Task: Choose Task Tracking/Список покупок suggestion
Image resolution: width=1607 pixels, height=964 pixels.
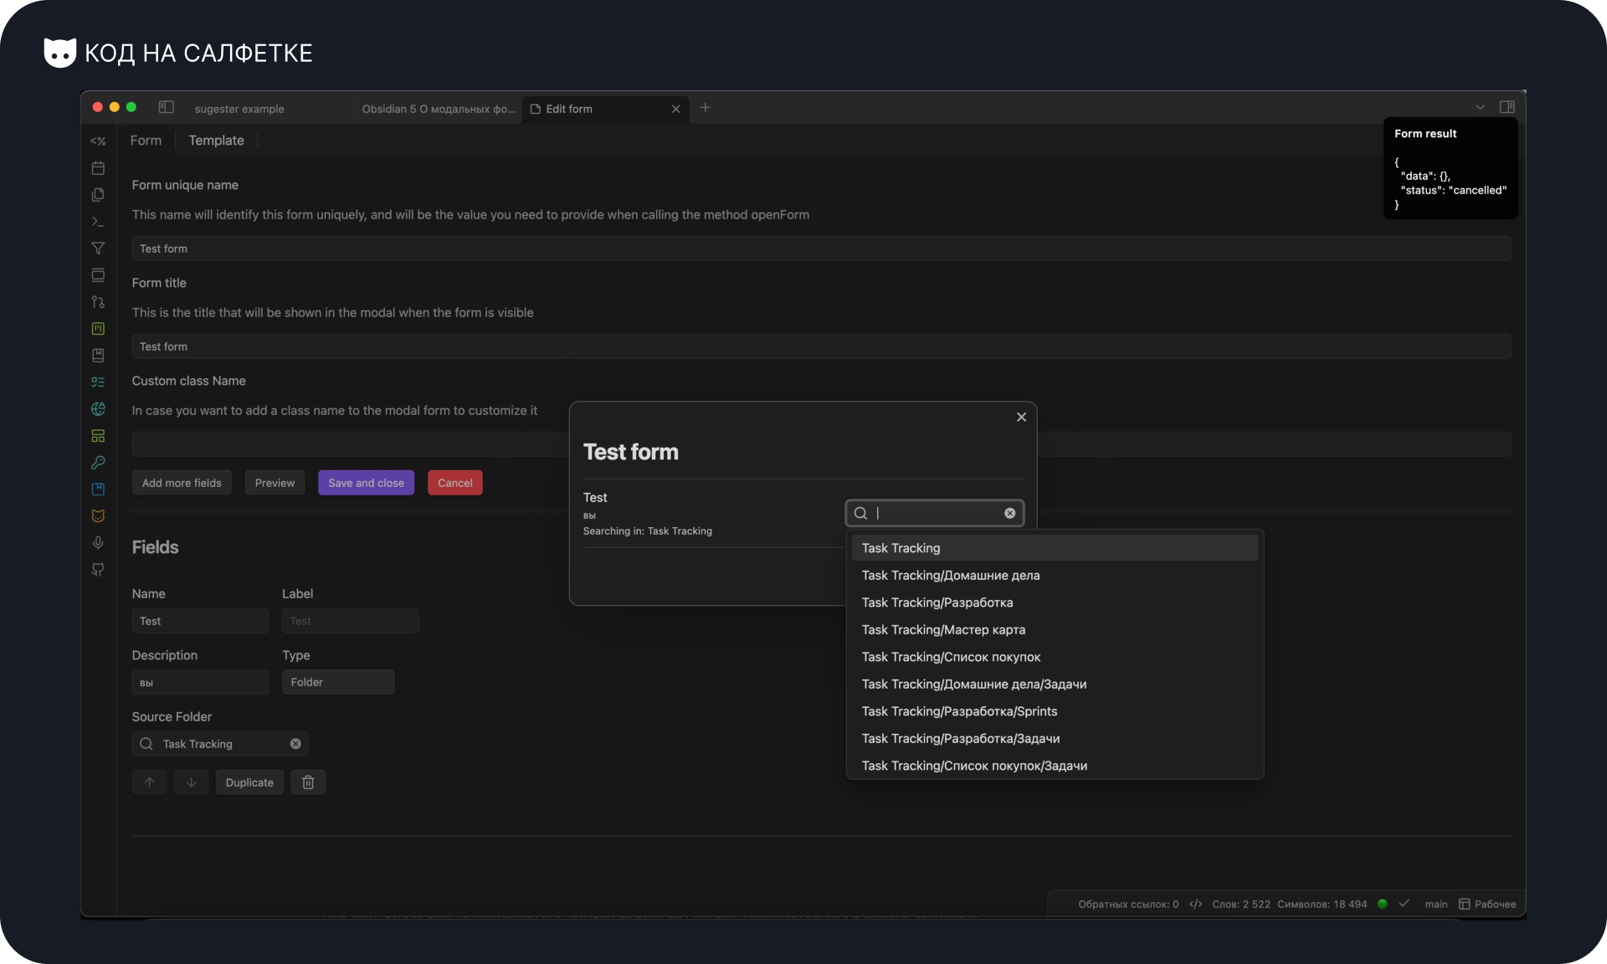Action: pyautogui.click(x=1055, y=657)
